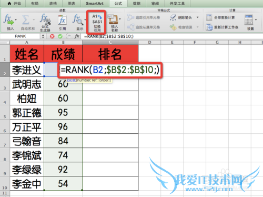This screenshot has height=197, width=263.
Task: Click the 姓名 header cell
Action: (27, 54)
